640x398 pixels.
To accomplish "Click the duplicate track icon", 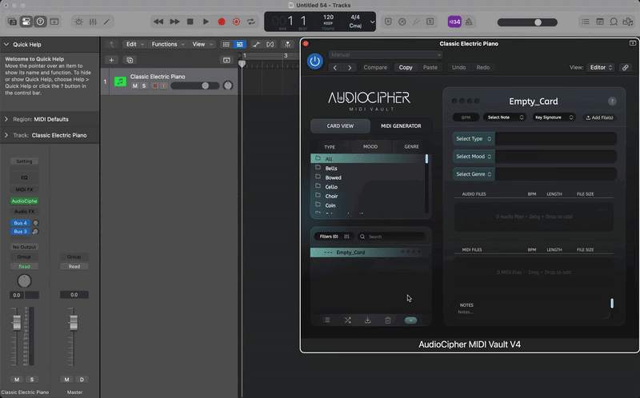I will [130, 60].
